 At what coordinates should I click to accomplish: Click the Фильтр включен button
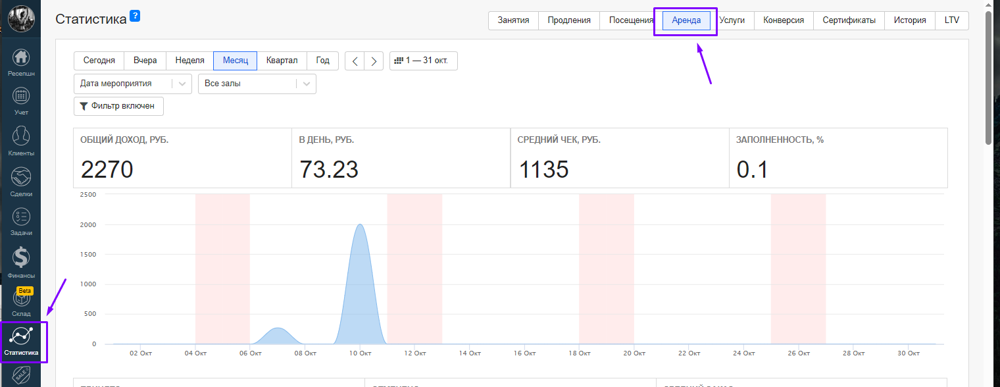tap(118, 106)
